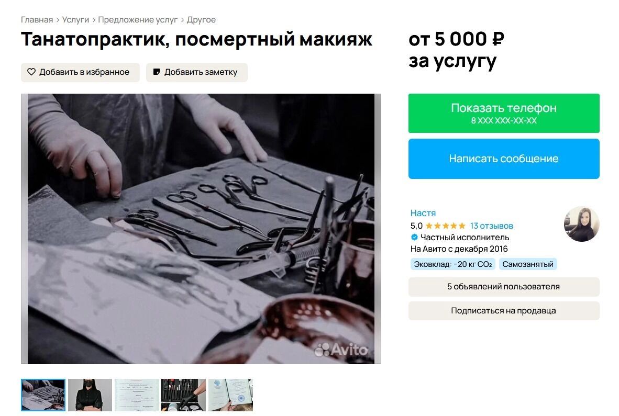
Task: Go to Главная breadcrumb link
Action: coord(37,20)
